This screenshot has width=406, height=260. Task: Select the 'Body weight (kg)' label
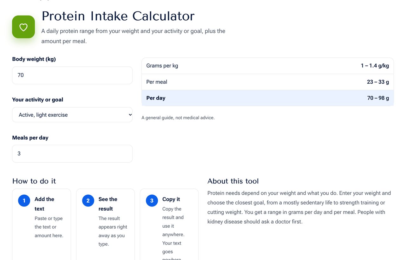pos(34,59)
